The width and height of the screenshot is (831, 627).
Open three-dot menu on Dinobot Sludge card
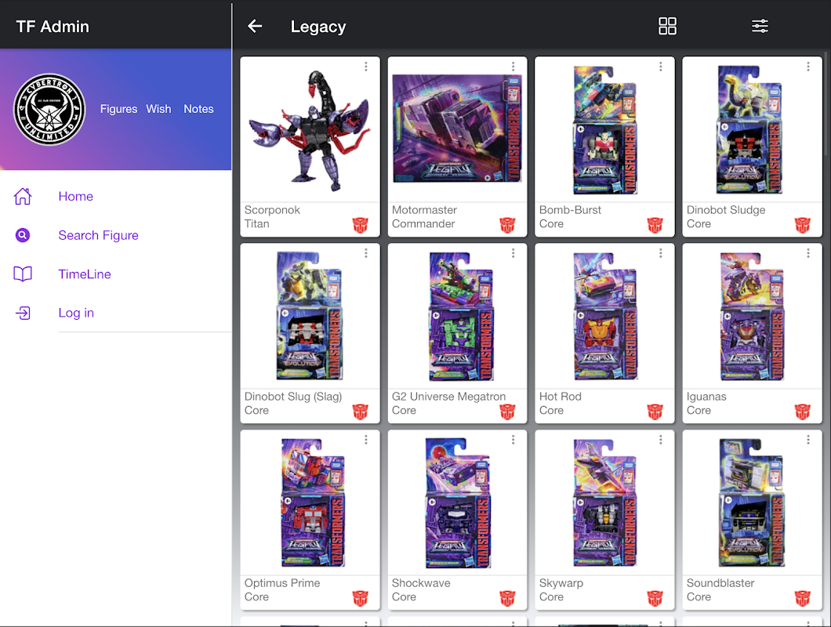tap(807, 67)
